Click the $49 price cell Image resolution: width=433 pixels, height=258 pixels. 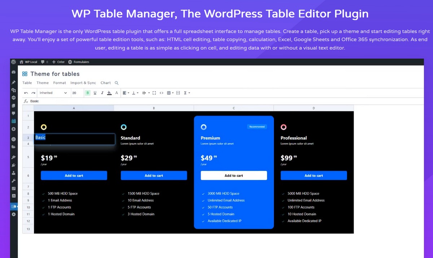click(x=209, y=158)
